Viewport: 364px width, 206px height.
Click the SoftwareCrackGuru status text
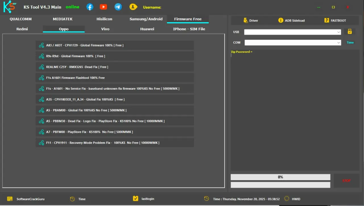click(x=30, y=199)
